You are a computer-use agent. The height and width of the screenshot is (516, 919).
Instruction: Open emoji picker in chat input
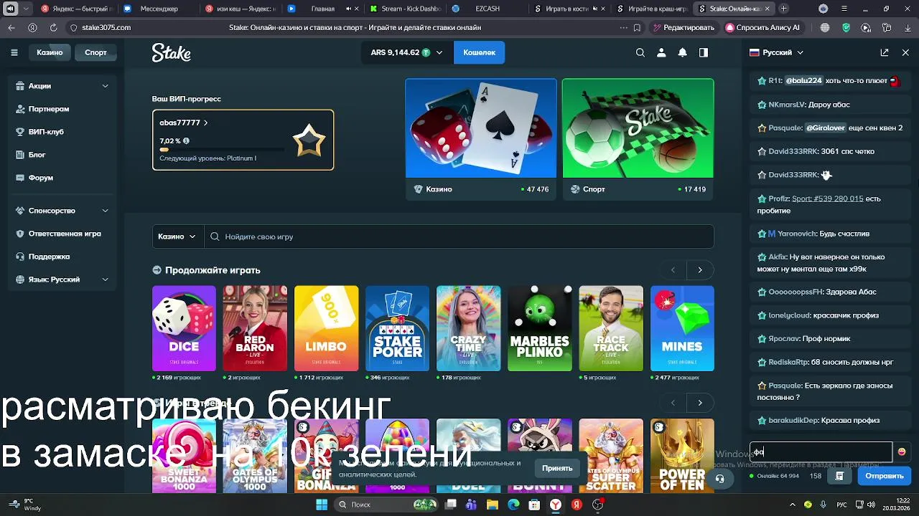pyautogui.click(x=902, y=451)
